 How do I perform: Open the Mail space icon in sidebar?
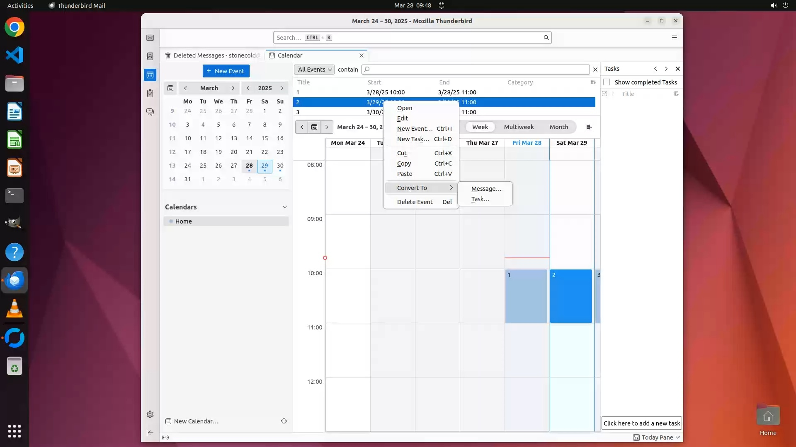tap(150, 38)
